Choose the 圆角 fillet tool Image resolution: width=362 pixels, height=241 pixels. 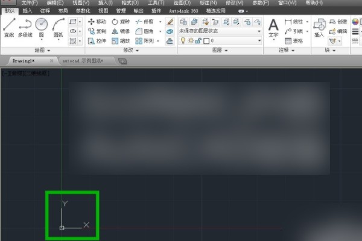[x=145, y=31]
